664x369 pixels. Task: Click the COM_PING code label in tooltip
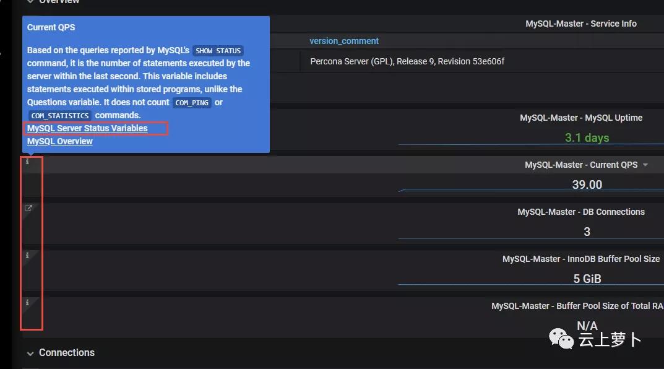point(192,103)
